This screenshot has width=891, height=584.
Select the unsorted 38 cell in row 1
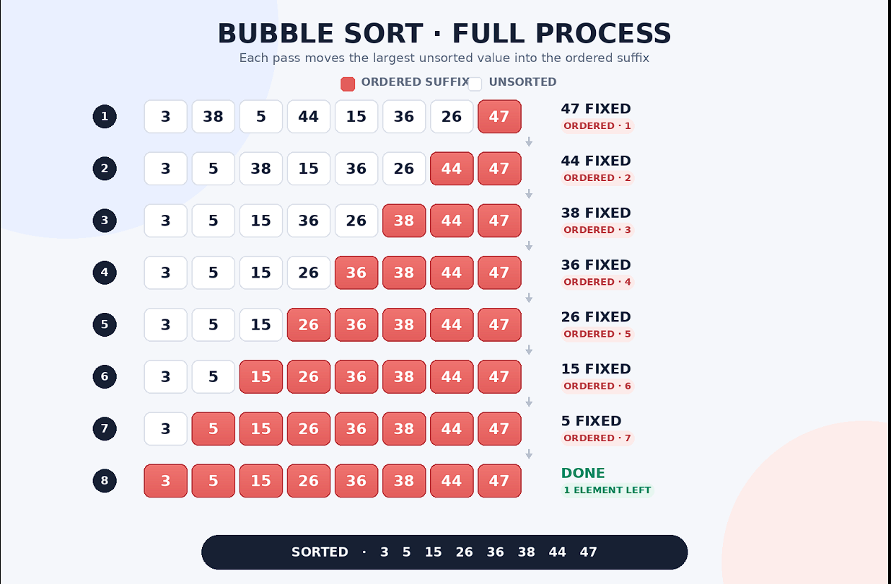click(x=214, y=117)
